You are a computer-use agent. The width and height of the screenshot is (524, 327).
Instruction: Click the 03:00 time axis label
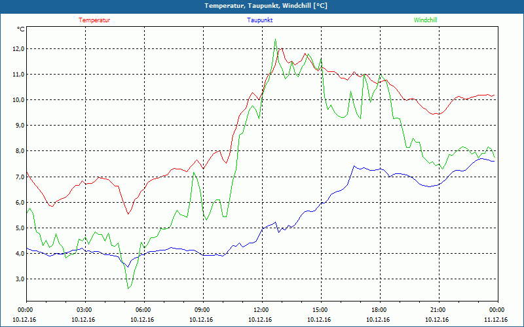86,310
